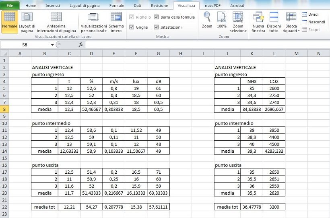This screenshot has height=218, width=330.
Task: Click the Name Box showing S8
Action: (25, 45)
